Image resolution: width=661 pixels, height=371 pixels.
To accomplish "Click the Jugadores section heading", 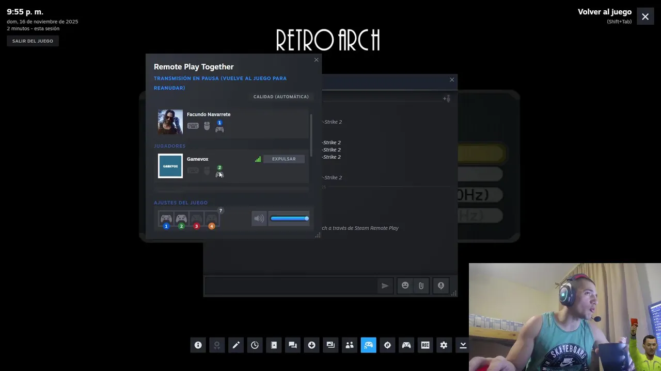I will click(x=169, y=146).
